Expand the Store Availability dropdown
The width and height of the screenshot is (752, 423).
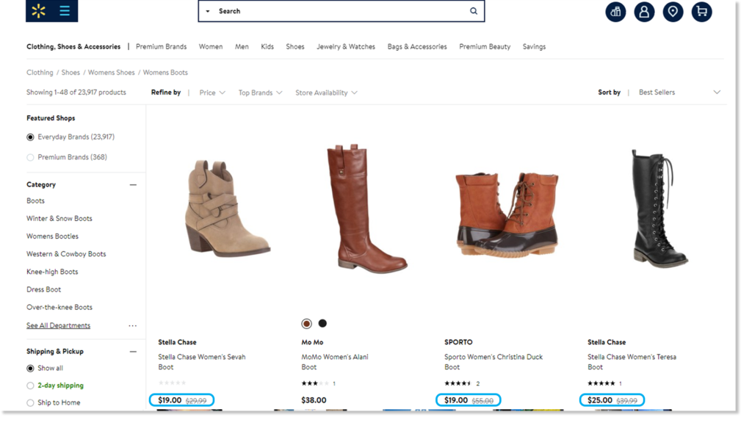pos(326,93)
